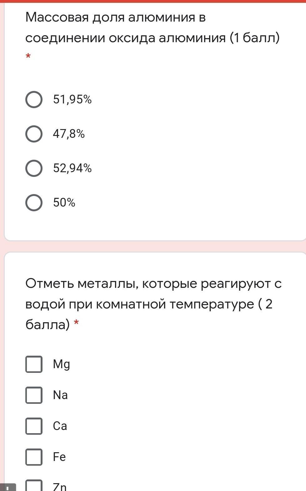The width and height of the screenshot is (306, 491).
Task: Click the metals reacting with water question title
Action: point(153,304)
